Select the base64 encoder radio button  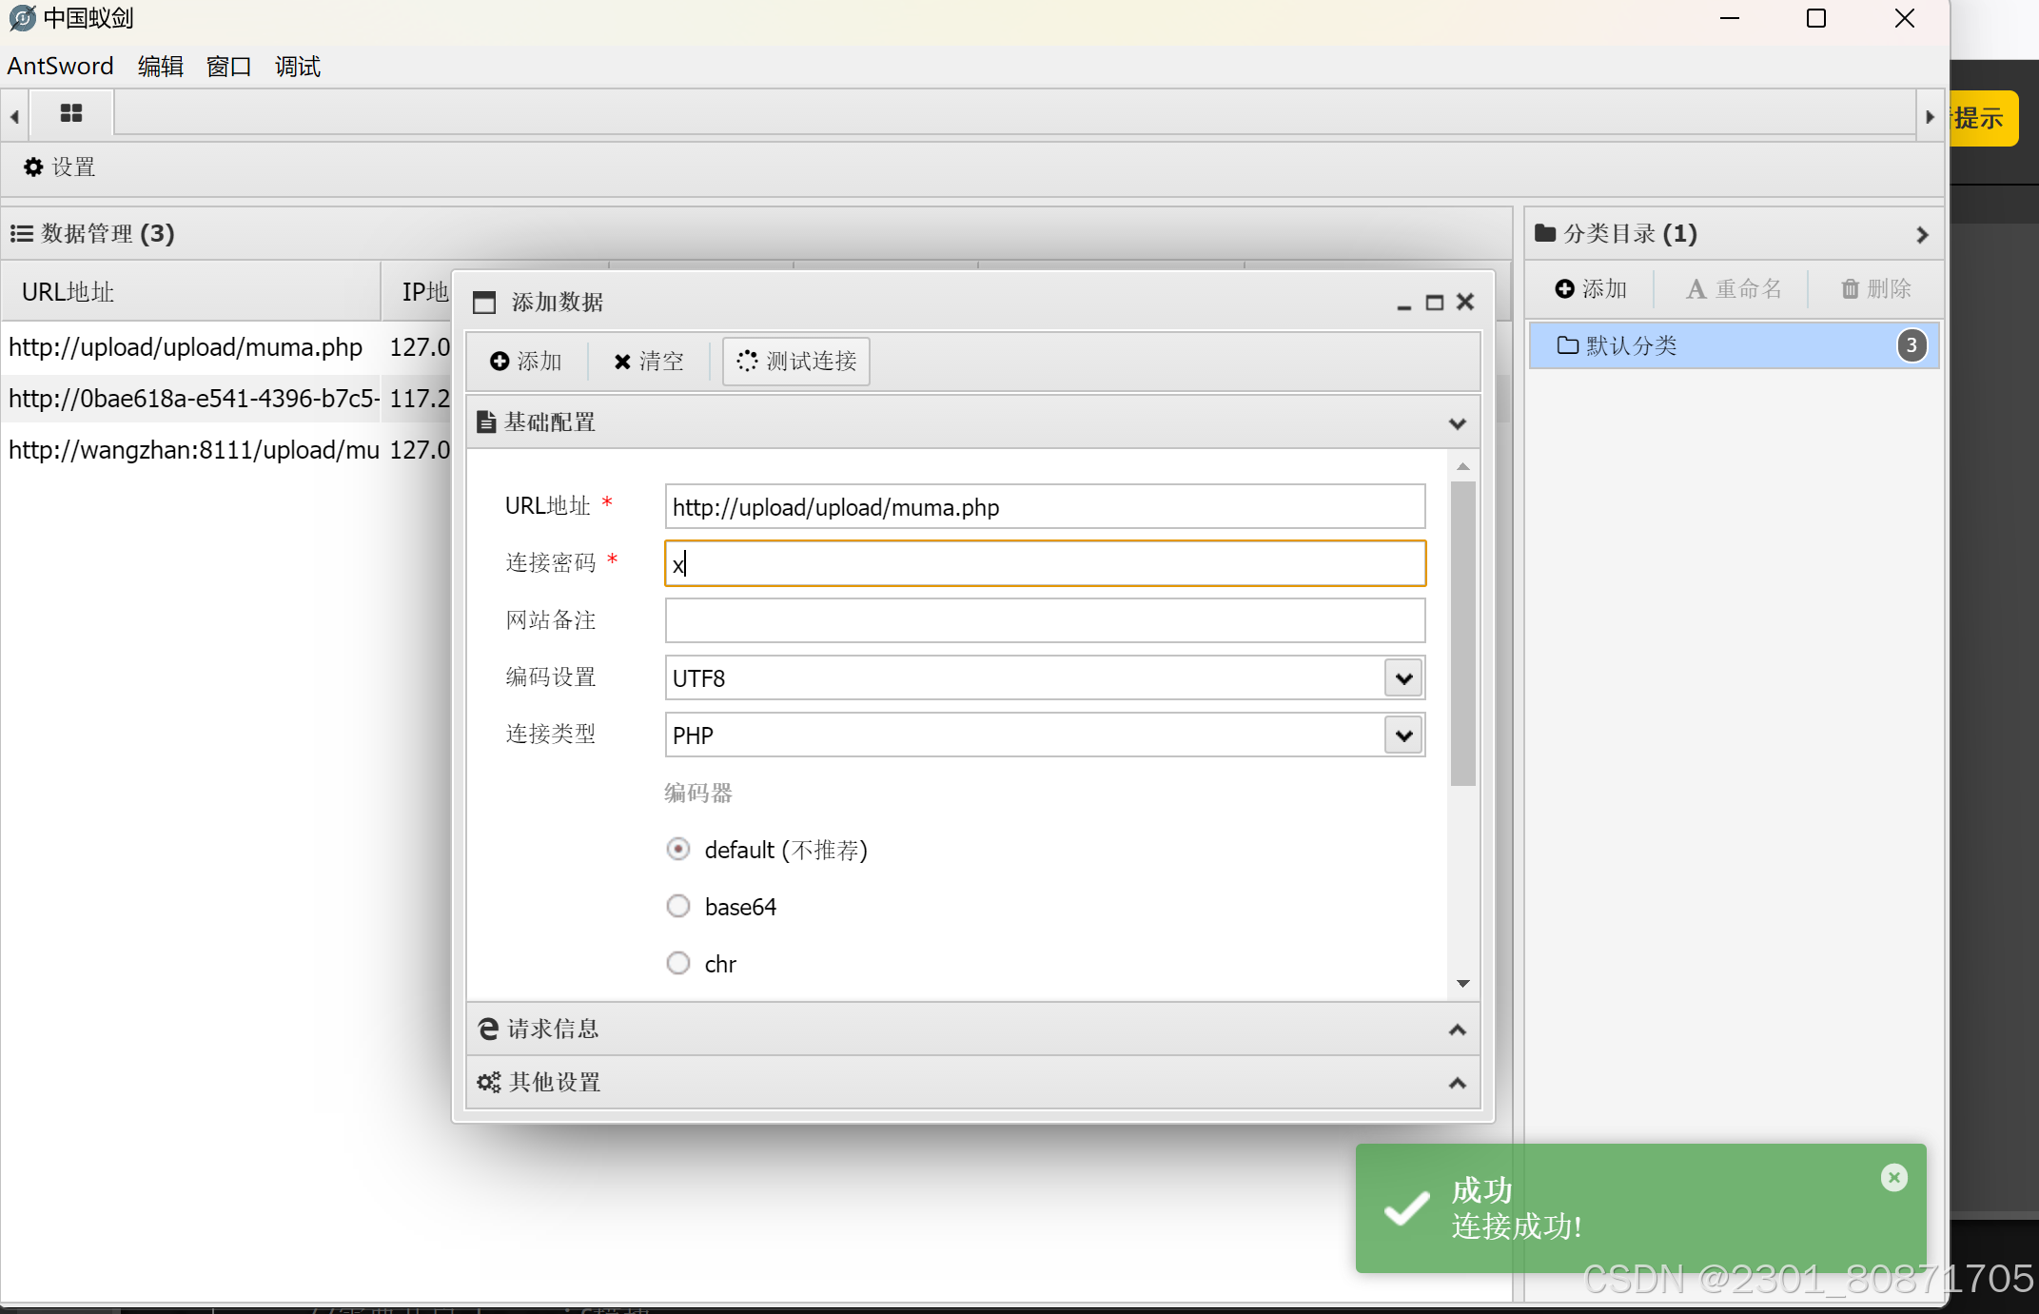pyautogui.click(x=678, y=906)
